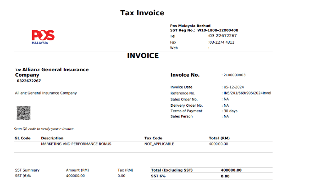This screenshot has height=193, width=327.
Task: Click the non-bold 'Allianz General Insurance Company' address line
Action: [46, 93]
